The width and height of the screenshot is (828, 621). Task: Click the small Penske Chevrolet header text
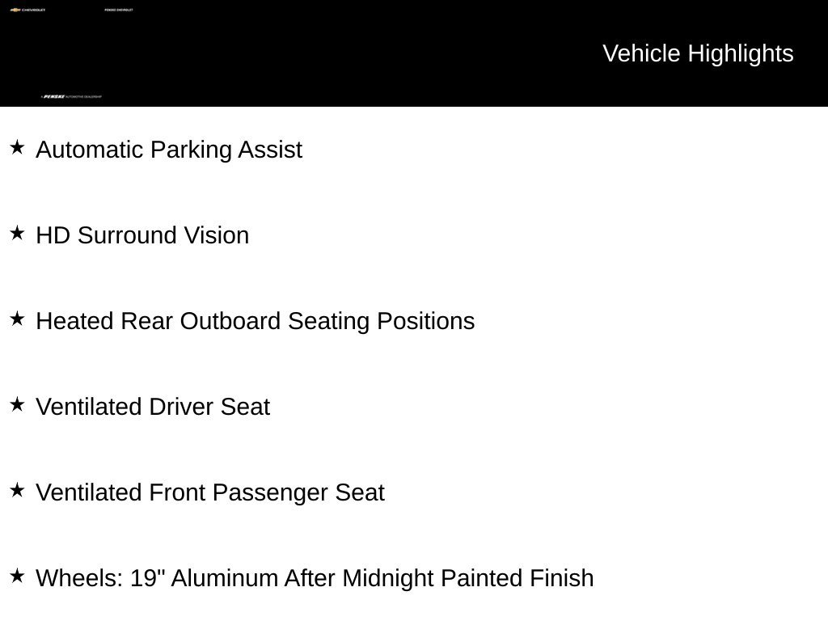(119, 10)
